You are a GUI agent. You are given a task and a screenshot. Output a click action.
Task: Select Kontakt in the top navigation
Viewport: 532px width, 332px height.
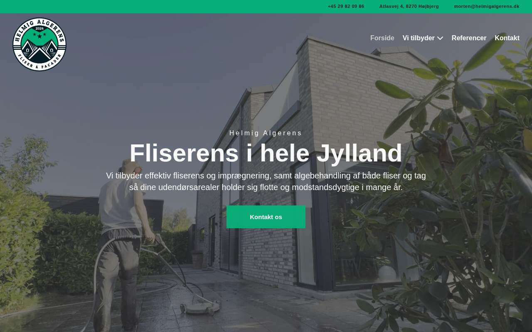(507, 38)
